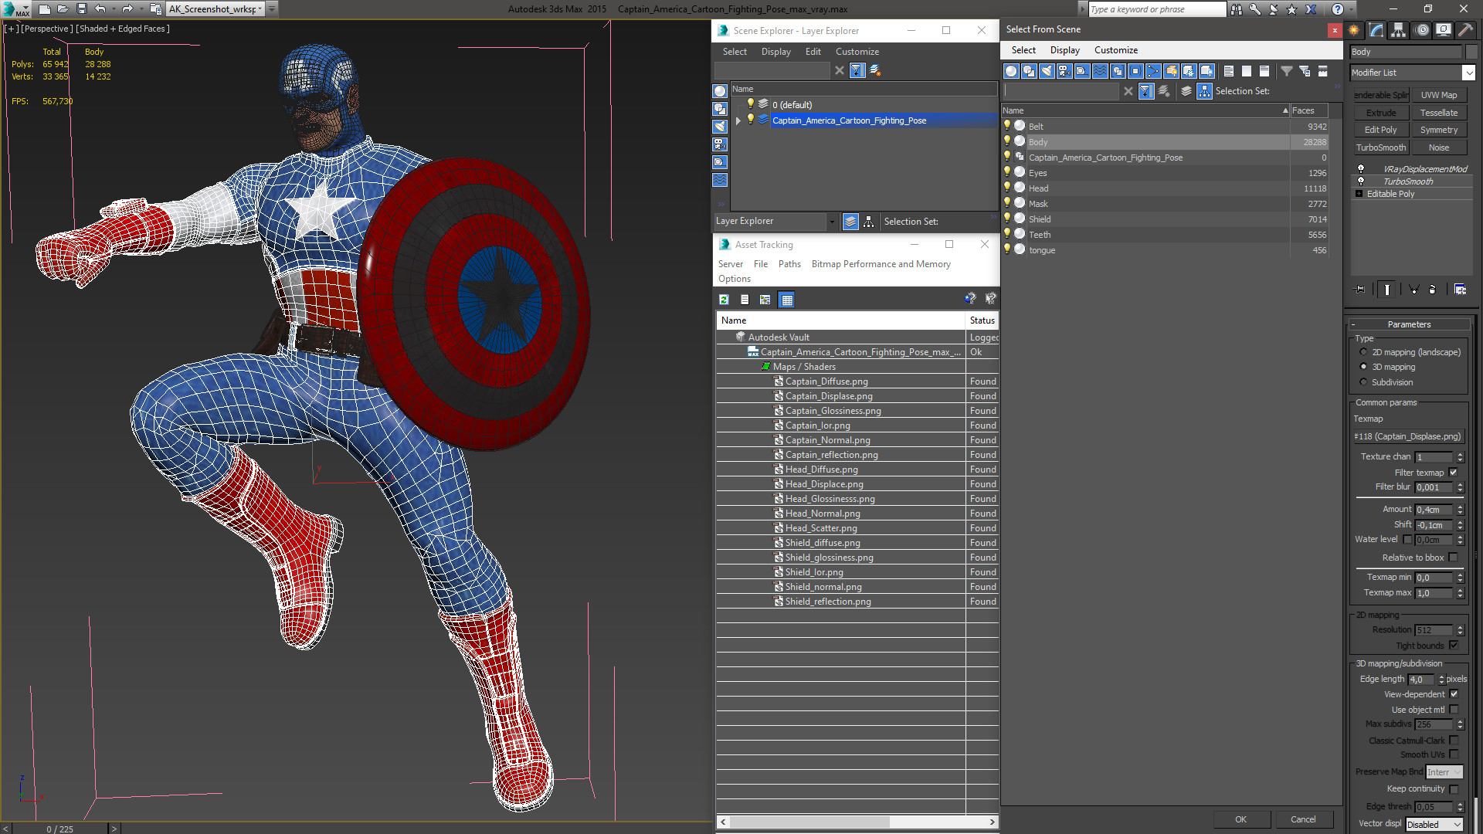Image resolution: width=1483 pixels, height=834 pixels.
Task: Click the Redo arrow in the top toolbar
Action: pos(127,9)
